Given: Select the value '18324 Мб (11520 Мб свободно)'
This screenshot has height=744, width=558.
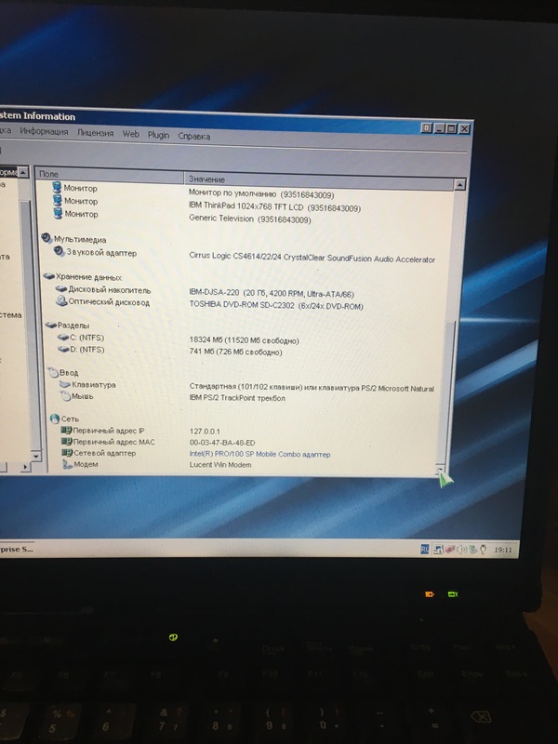Looking at the screenshot, I should click(244, 339).
